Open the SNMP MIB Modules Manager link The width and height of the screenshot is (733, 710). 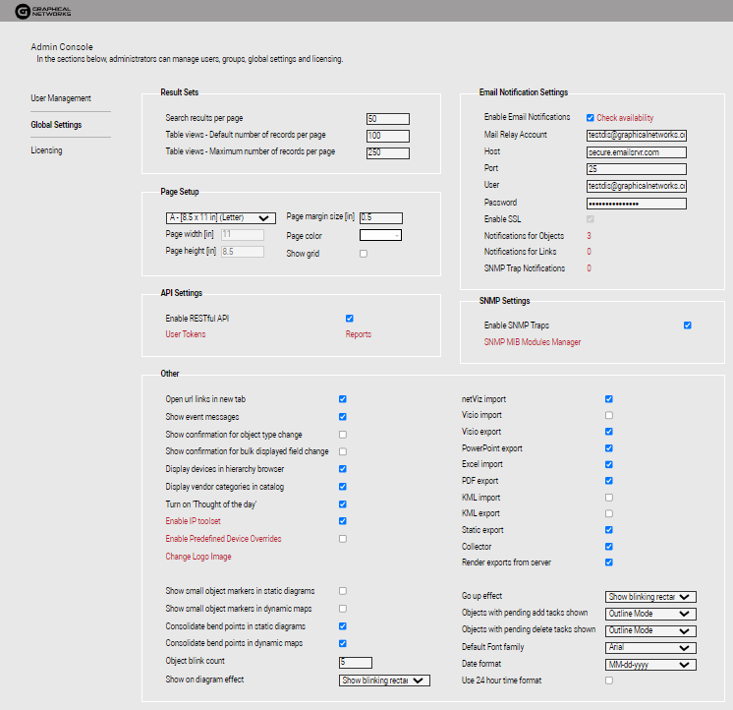pos(532,342)
